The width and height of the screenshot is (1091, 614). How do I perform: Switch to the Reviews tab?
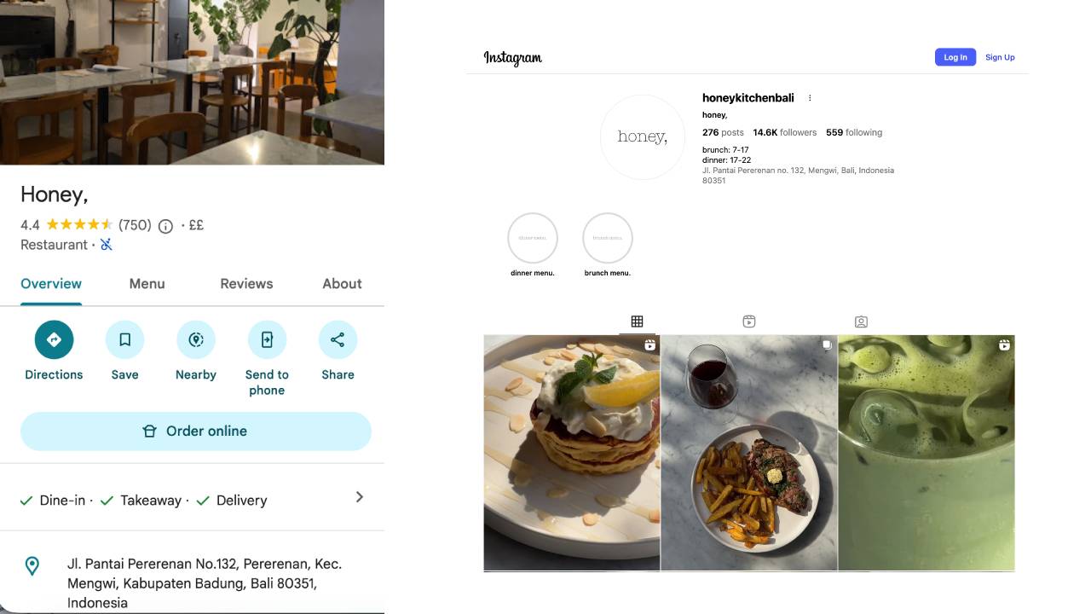coord(246,284)
